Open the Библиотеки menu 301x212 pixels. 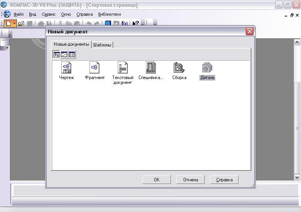109,14
